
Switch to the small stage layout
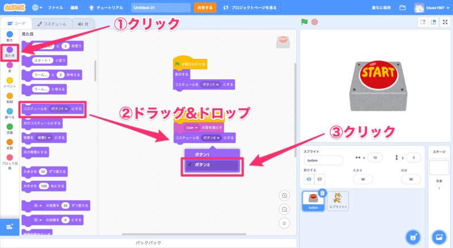[x=422, y=22]
